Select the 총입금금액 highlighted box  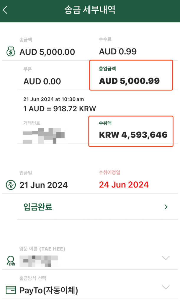click(131, 75)
